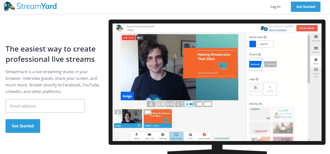Click the Stop Cam icon

[150, 135]
